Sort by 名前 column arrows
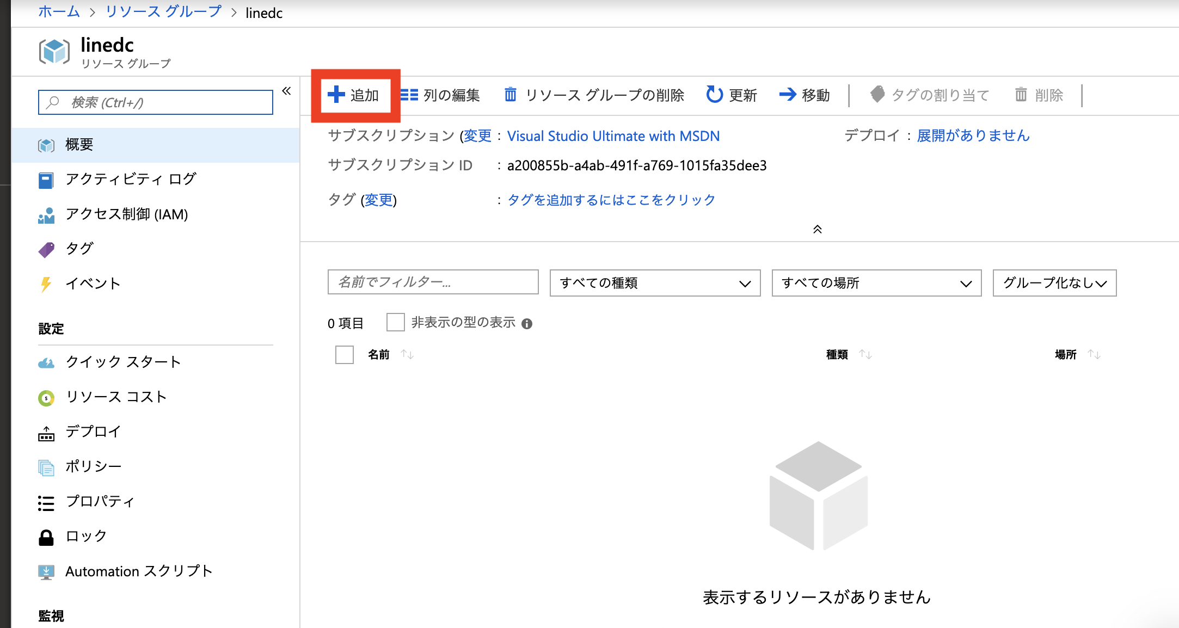Screen dimensions: 1179x628 point(407,355)
